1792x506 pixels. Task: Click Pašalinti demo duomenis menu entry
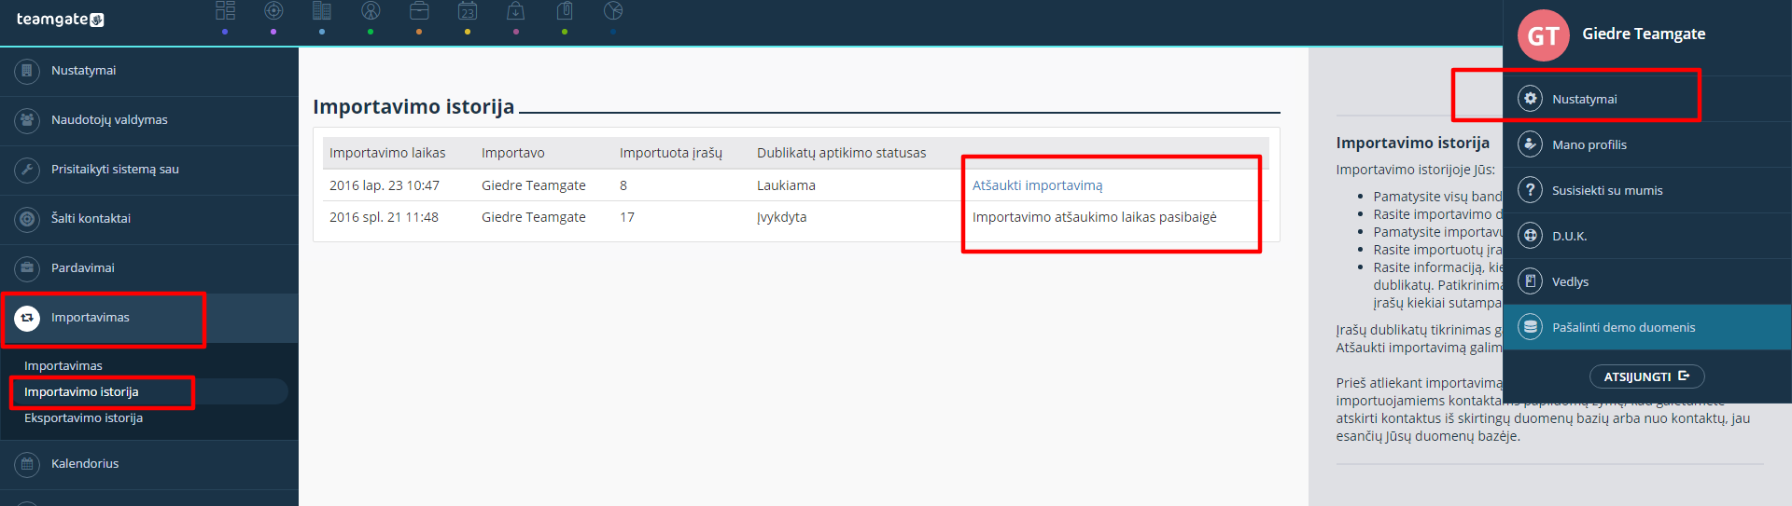tap(1647, 326)
